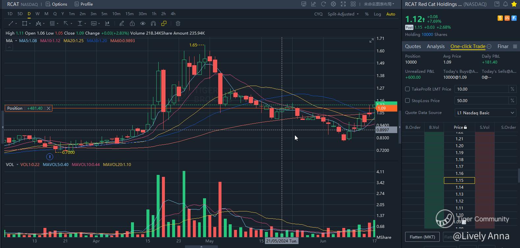520x248 pixels.
Task: Open the multi-chart grid layout icon
Action: tap(353, 4)
